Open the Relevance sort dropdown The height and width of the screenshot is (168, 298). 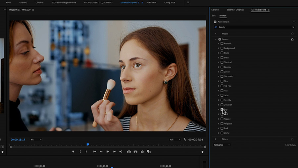[x=222, y=145]
